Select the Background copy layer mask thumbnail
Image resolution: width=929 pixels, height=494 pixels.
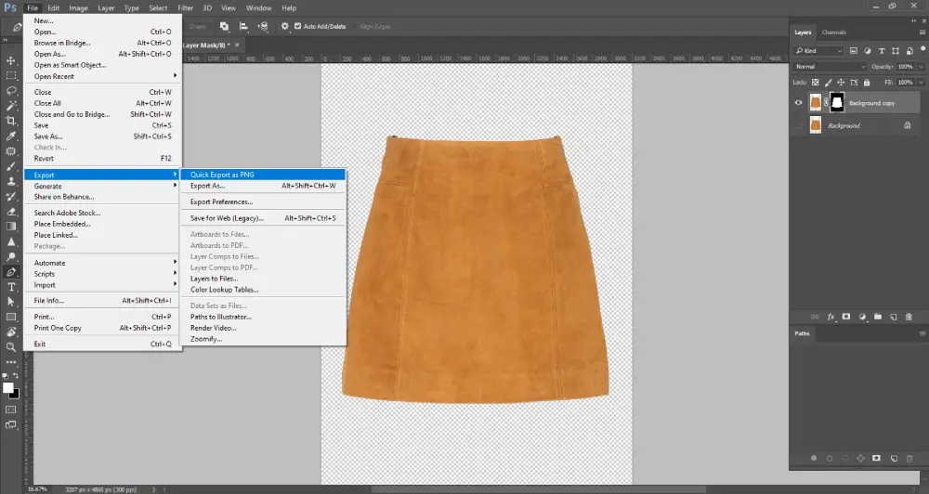coord(837,103)
